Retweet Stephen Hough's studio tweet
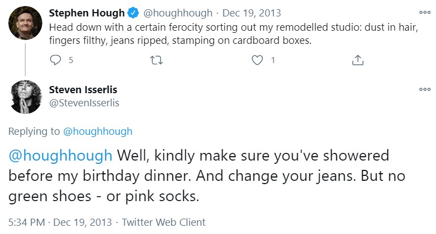This screenshot has width=436, height=234. tap(156, 60)
